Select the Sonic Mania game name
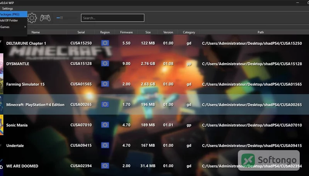 pyautogui.click(x=17, y=125)
